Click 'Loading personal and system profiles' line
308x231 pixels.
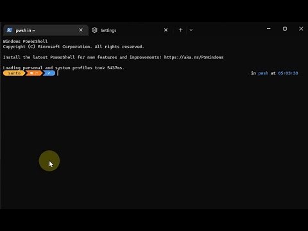click(x=64, y=68)
